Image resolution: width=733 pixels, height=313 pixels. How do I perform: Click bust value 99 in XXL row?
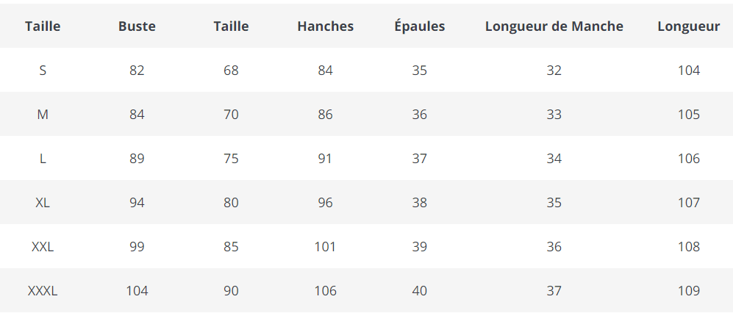pos(137,247)
